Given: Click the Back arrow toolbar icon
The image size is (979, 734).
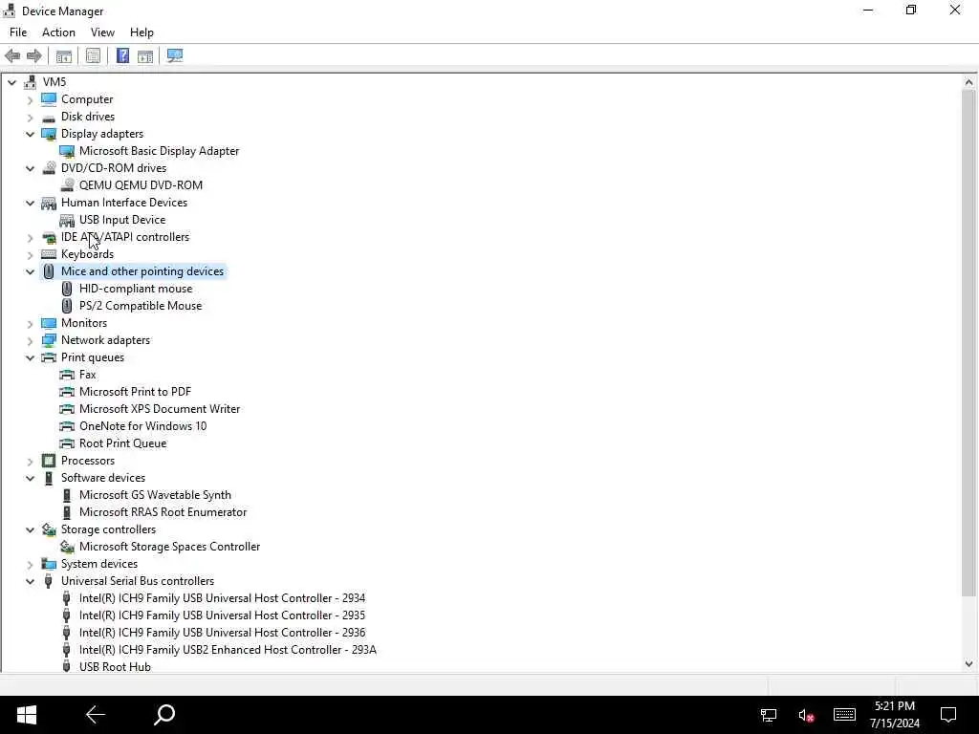Looking at the screenshot, I should (12, 56).
